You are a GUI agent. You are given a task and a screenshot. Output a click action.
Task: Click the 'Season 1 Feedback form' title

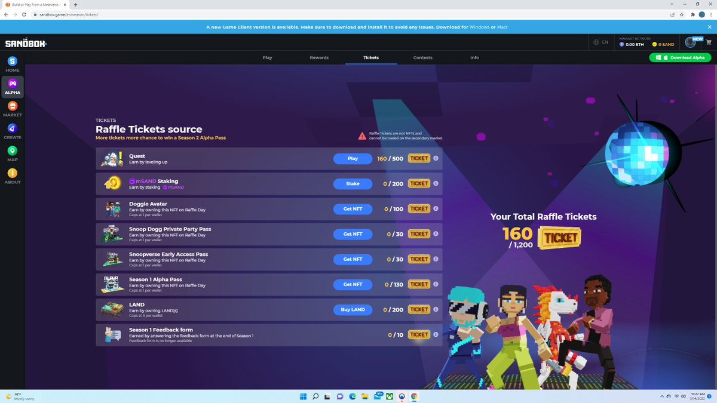pos(161,330)
